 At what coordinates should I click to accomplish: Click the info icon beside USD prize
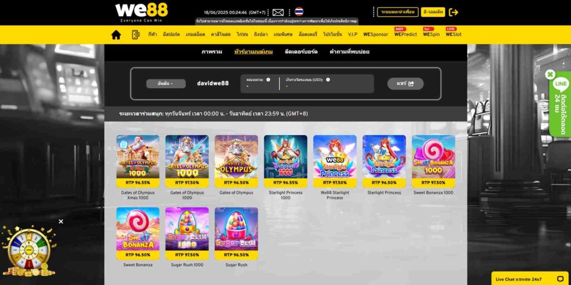pyautogui.click(x=328, y=79)
